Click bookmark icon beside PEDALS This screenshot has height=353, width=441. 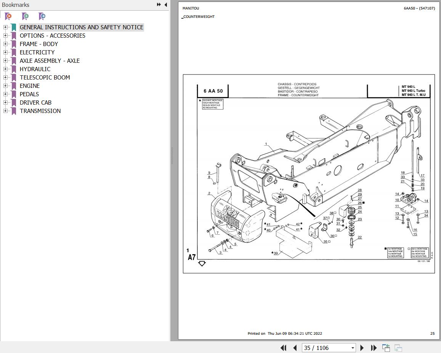click(x=14, y=94)
